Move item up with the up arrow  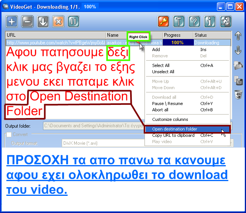coord(238,35)
